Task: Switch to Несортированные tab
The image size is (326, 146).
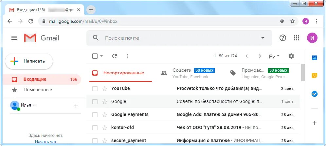Action: coord(120,73)
